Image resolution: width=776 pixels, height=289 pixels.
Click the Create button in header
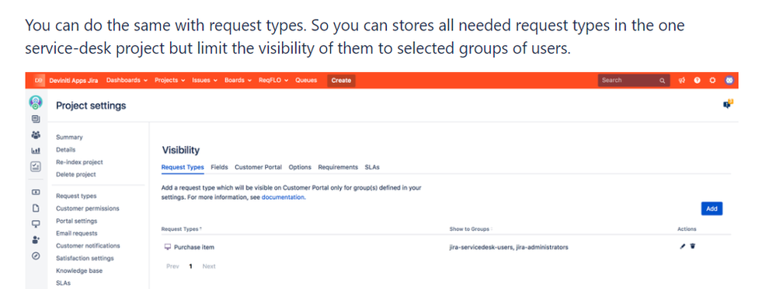tap(341, 80)
